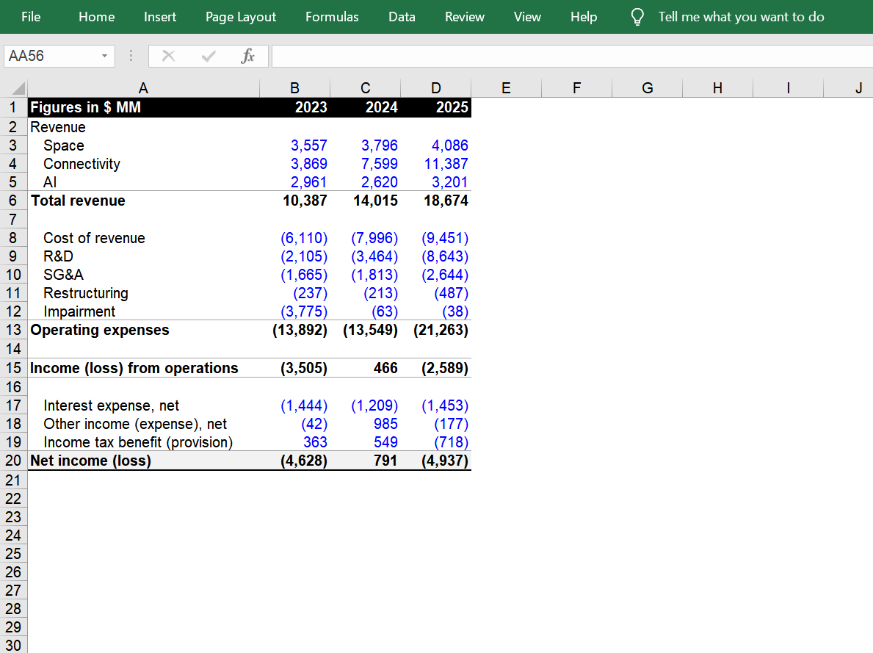Open the Help tab
The width and height of the screenshot is (873, 653).
(x=584, y=17)
